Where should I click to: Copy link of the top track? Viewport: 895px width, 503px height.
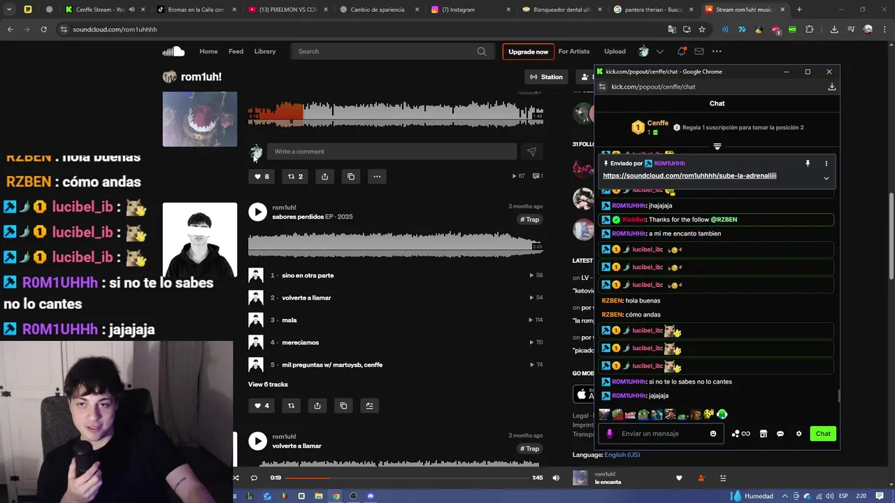(x=351, y=177)
